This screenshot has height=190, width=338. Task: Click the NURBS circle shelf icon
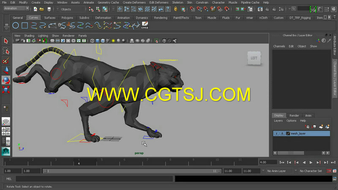coord(16,25)
